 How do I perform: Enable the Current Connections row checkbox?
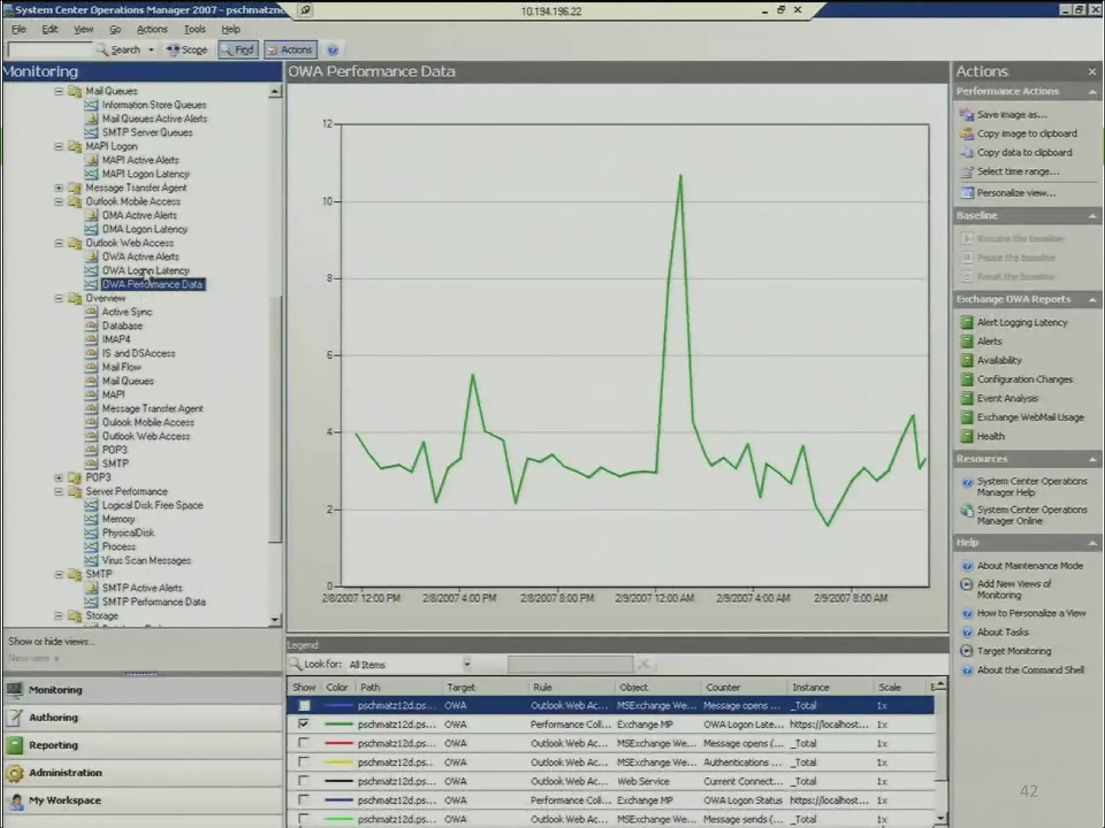(304, 781)
